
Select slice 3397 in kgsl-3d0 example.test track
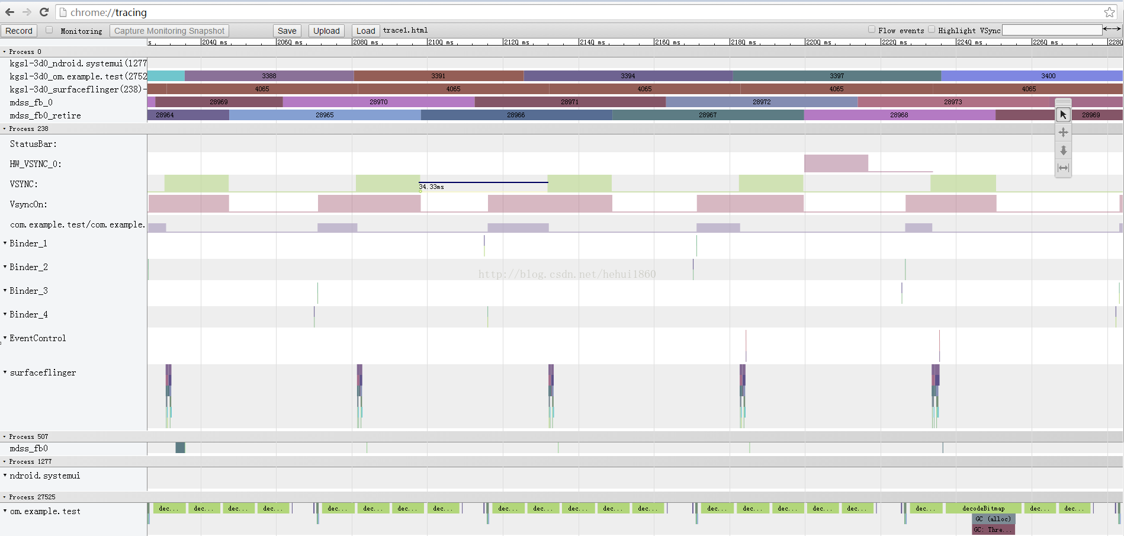(x=837, y=76)
